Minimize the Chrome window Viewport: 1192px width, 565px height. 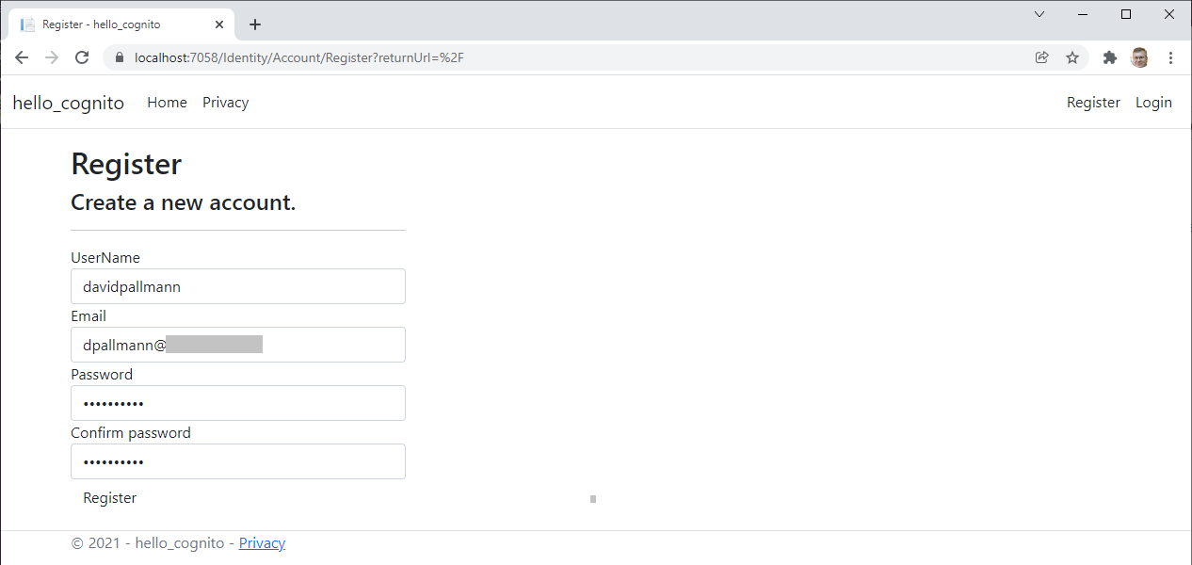(1083, 14)
